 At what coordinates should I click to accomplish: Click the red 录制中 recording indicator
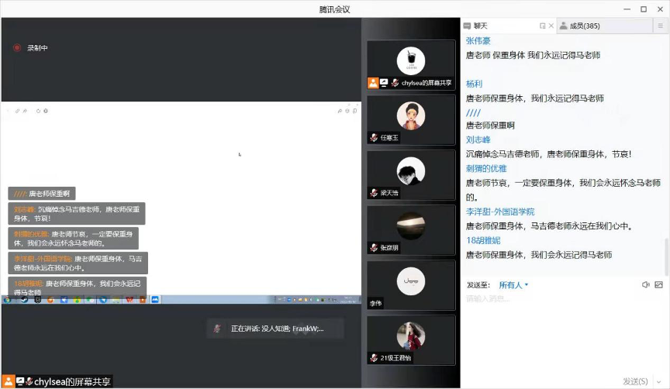click(x=17, y=48)
